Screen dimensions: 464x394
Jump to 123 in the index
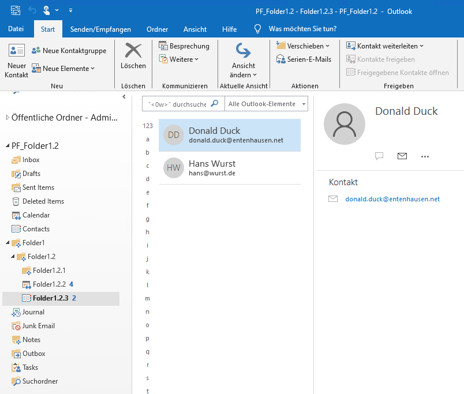[x=148, y=126]
